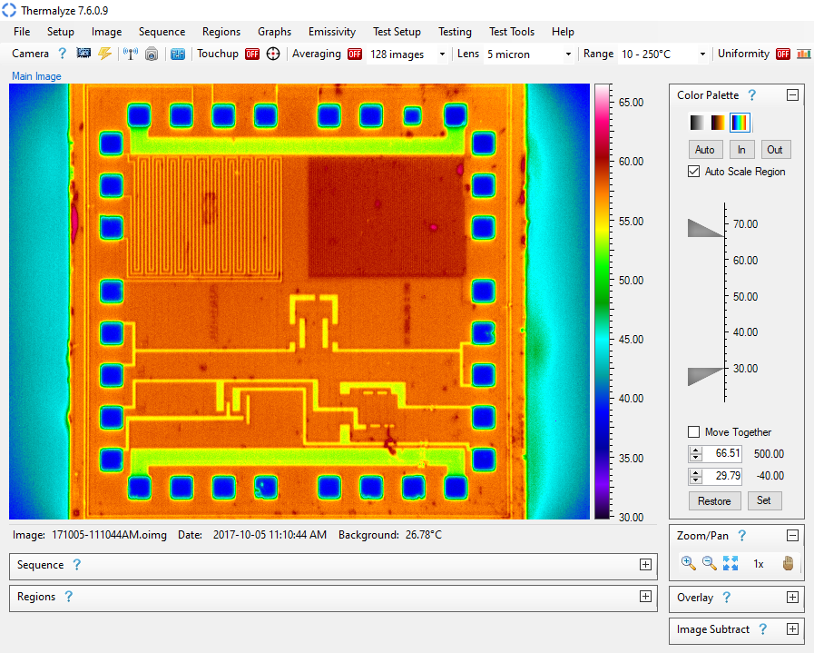Select the pan hand tool

(x=788, y=563)
